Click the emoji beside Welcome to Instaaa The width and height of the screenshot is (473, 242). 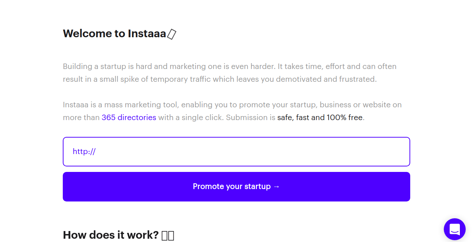172,34
